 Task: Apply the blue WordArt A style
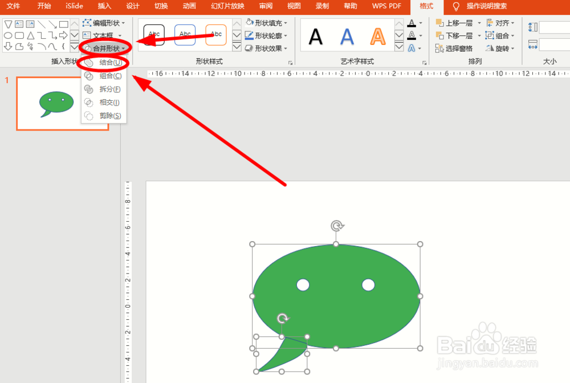[x=347, y=36]
